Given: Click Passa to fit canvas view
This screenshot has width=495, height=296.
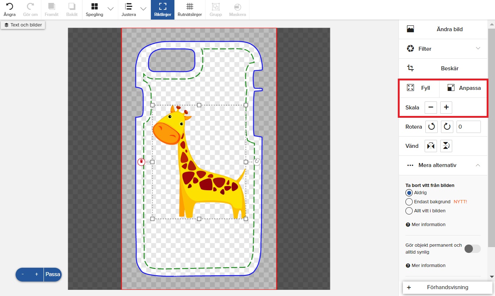Looking at the screenshot, I should click(x=53, y=275).
